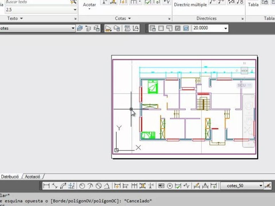
Task: Click the Dimension update tool
Action: pos(214,186)
